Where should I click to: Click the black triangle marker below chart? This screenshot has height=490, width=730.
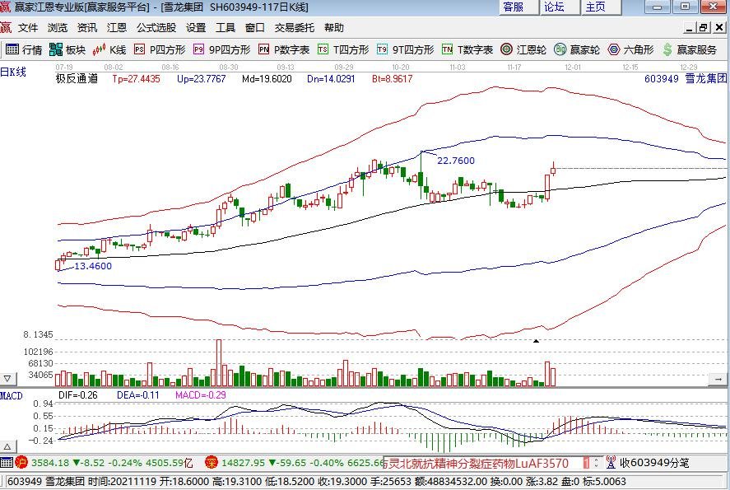click(536, 341)
